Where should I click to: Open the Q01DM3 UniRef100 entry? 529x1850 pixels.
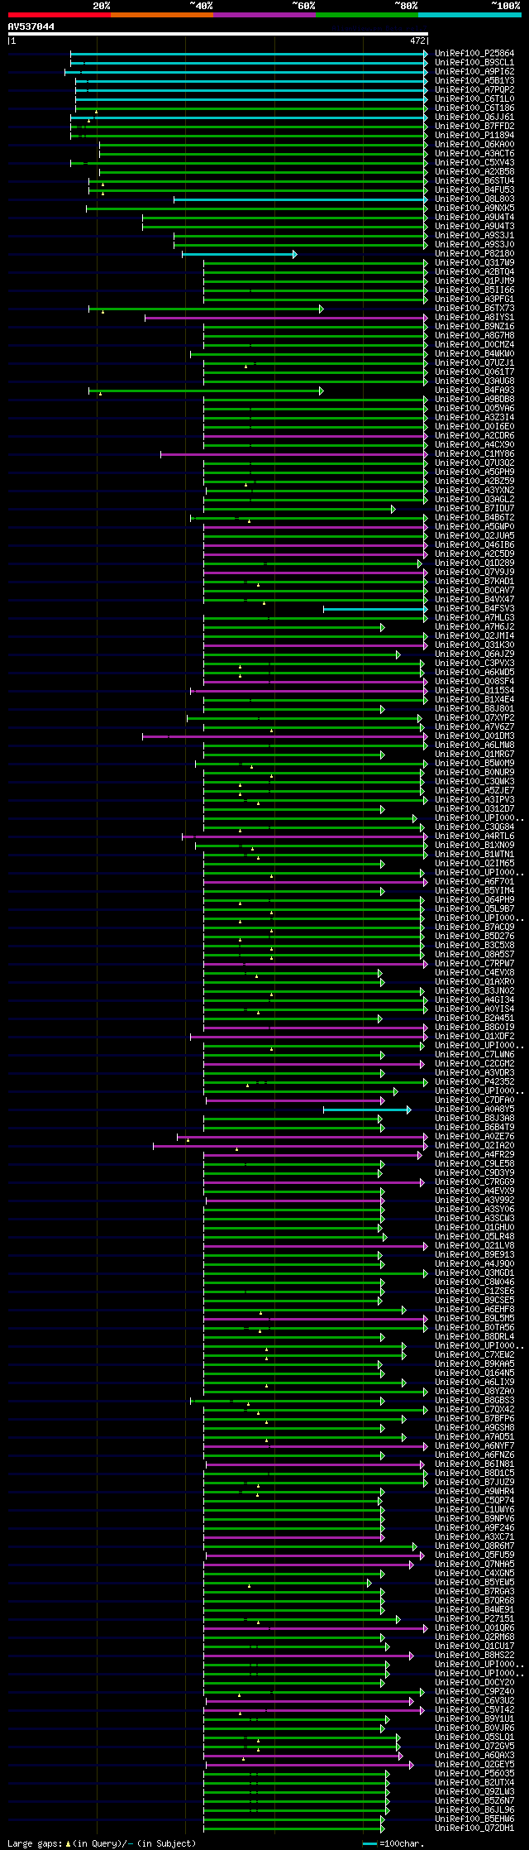coord(474,736)
